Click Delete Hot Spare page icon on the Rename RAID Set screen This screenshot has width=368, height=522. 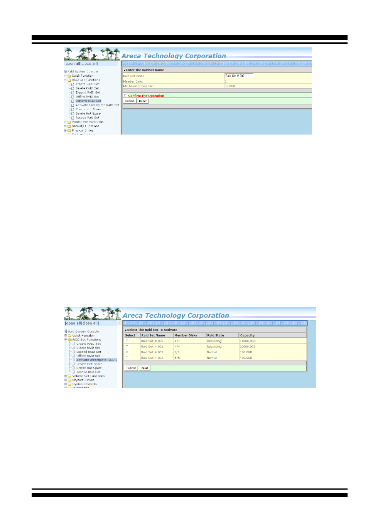[x=73, y=114]
